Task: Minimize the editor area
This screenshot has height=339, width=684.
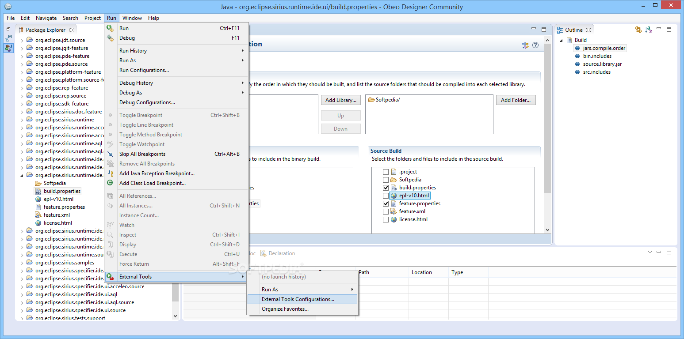Action: [x=534, y=29]
